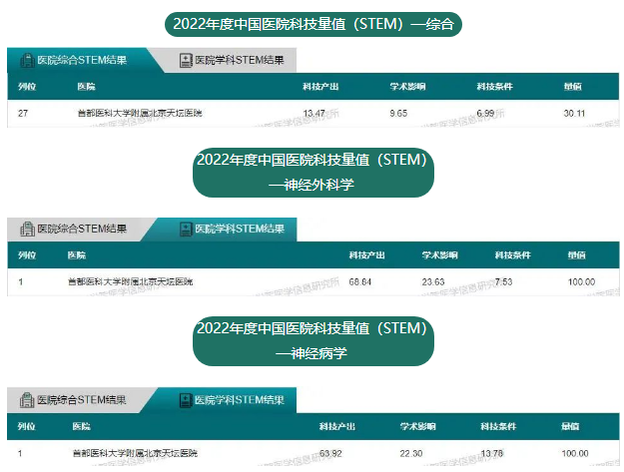This screenshot has width=624, height=472.
Task: Click the ID card icon in the 神经病学 section's active tab
Action: coord(186,400)
